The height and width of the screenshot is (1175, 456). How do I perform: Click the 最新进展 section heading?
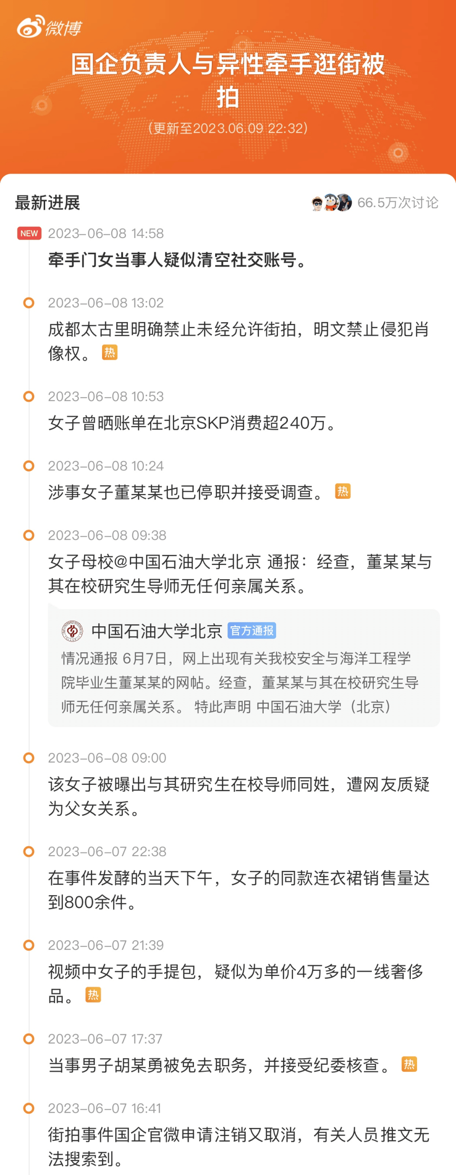pyautogui.click(x=47, y=203)
